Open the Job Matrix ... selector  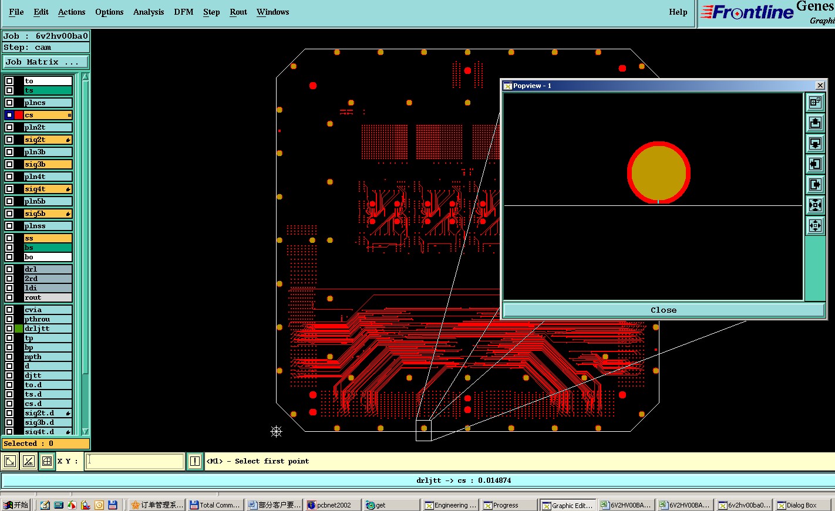point(46,62)
